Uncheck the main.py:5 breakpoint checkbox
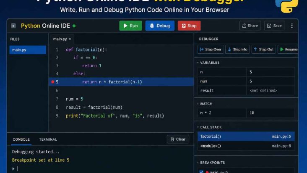The height and width of the screenshot is (173, 307). (x=201, y=172)
